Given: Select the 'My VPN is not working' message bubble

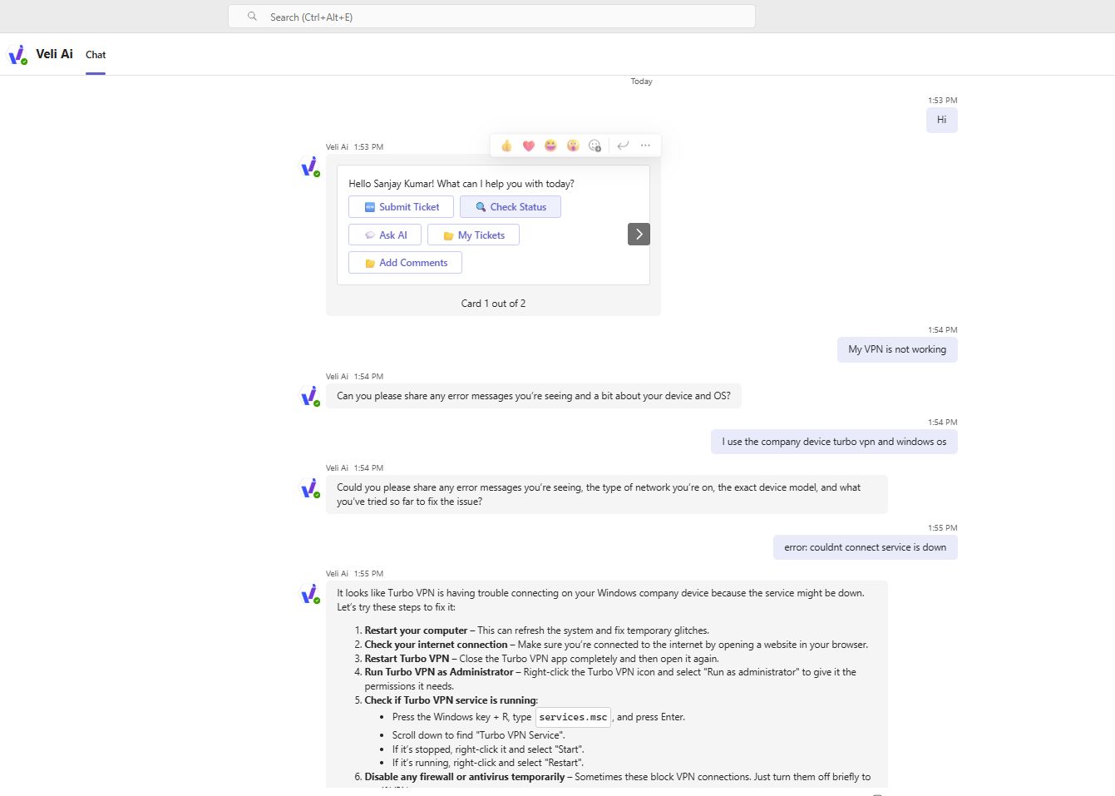Looking at the screenshot, I should pyautogui.click(x=896, y=349).
